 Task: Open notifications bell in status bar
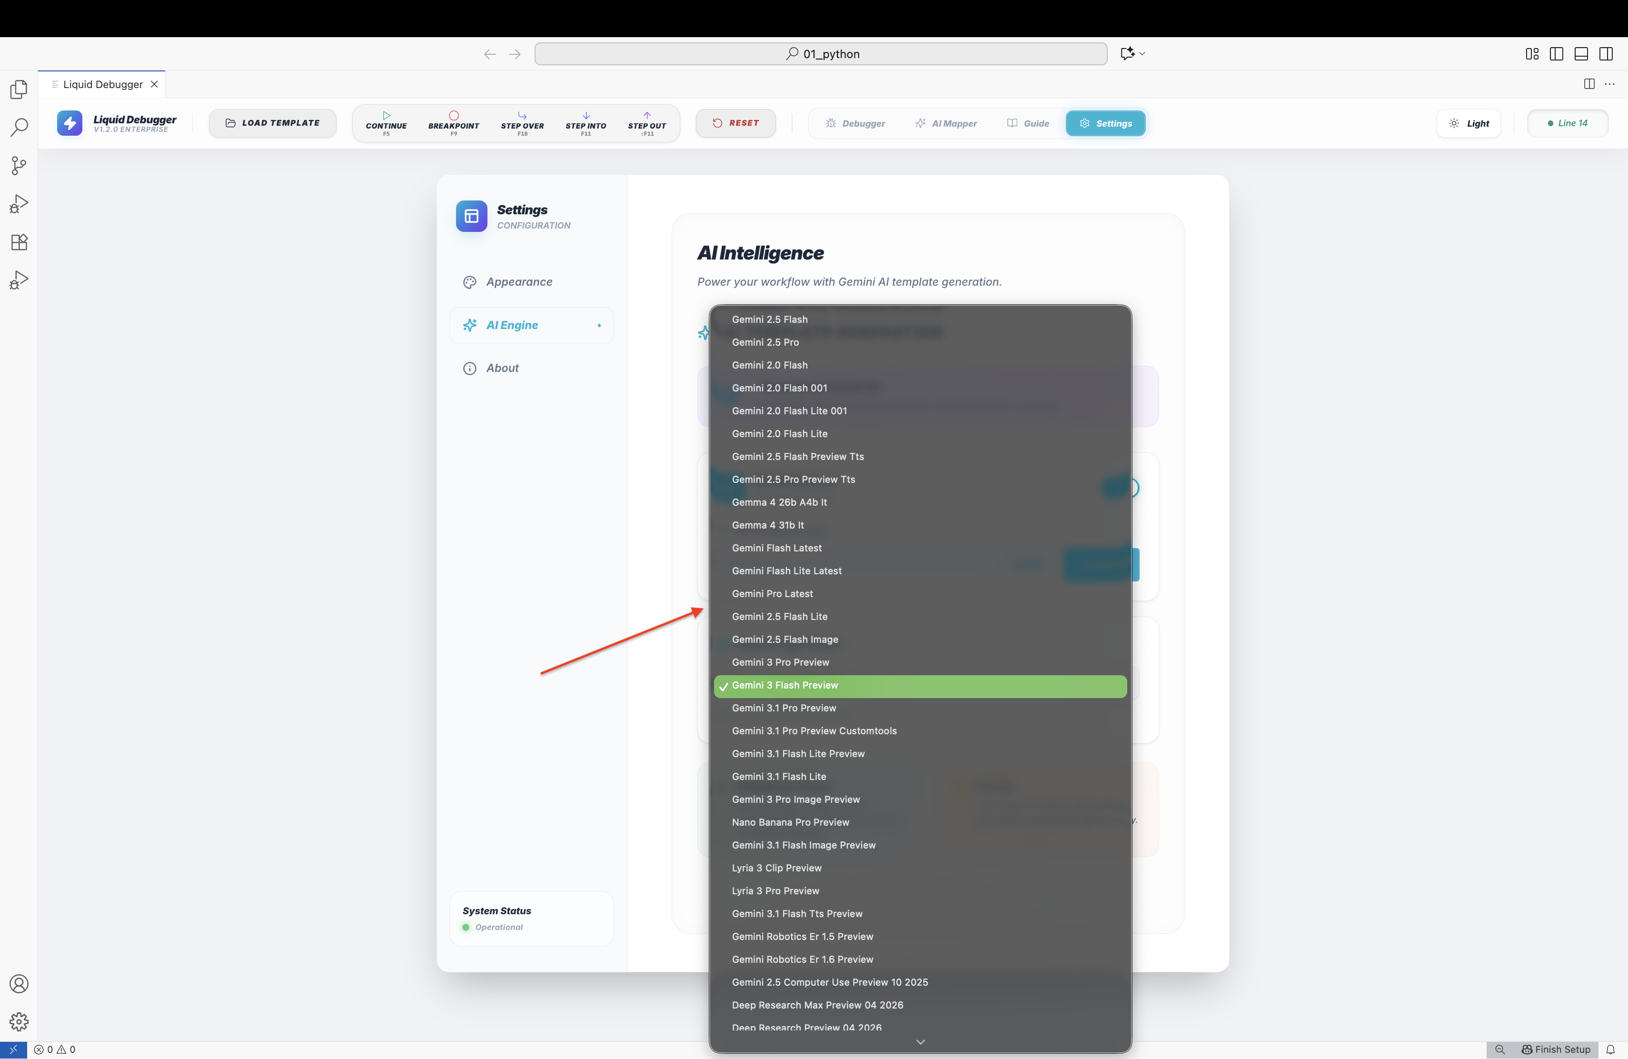pyautogui.click(x=1611, y=1050)
